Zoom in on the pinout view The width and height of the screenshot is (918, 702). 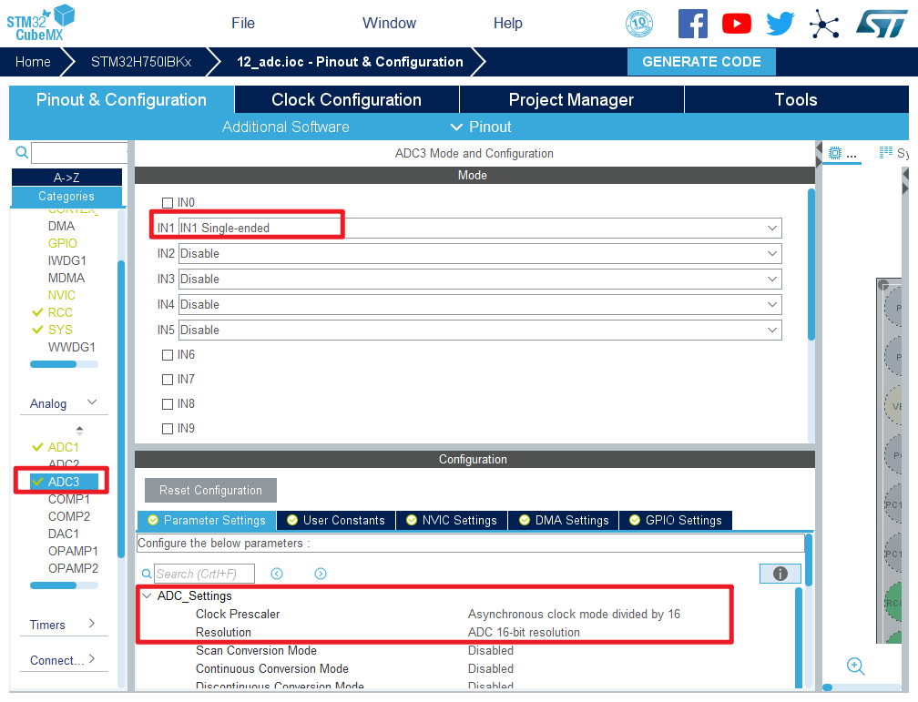[855, 666]
